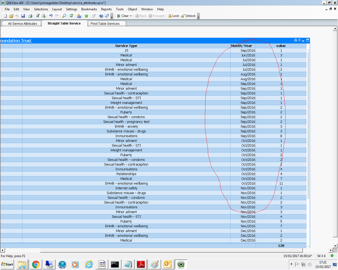This screenshot has width=338, height=270.
Task: Click the Search magnifier icon
Action: pos(64,16)
